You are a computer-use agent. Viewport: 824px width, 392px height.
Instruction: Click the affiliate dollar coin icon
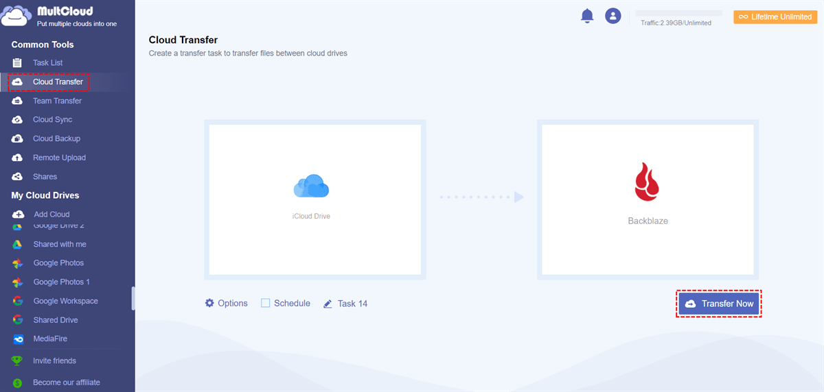point(17,382)
